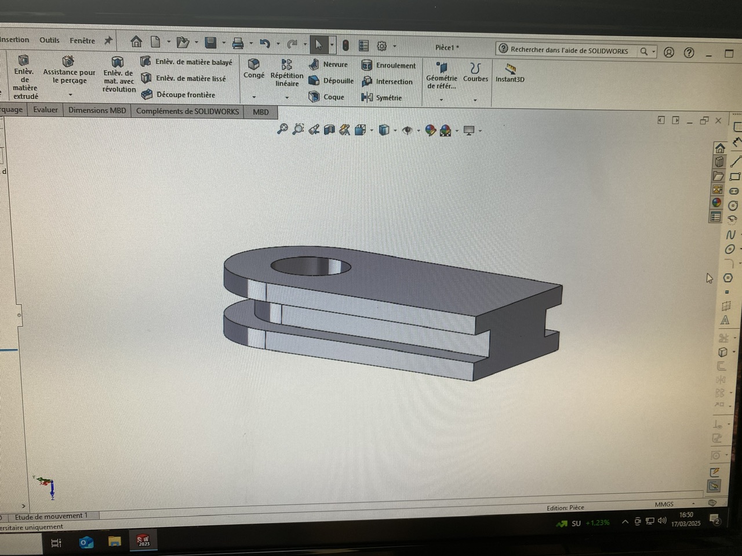The height and width of the screenshot is (556, 742).
Task: Open the Enroulement wrap feature
Action: click(388, 65)
